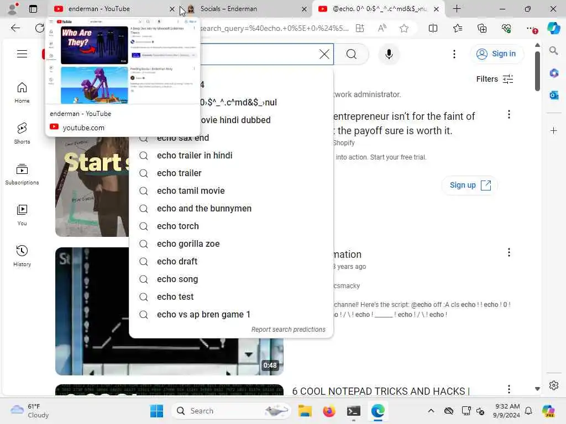This screenshot has width=566, height=424.
Task: Go back with browser back arrow
Action: click(15, 28)
